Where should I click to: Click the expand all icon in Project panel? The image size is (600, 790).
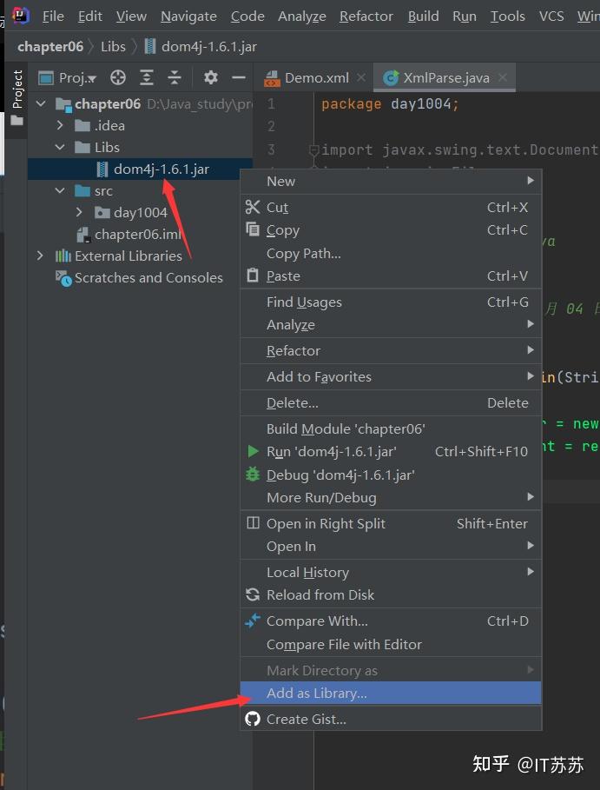(147, 78)
